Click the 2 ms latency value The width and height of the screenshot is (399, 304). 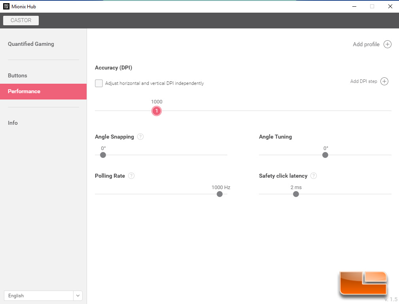[x=296, y=188]
